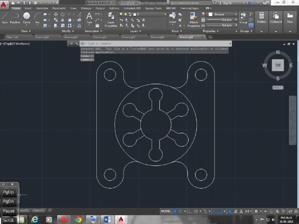Open the annotation scale 1:1 dropdown
The image size is (299, 224).
[x=248, y=211]
